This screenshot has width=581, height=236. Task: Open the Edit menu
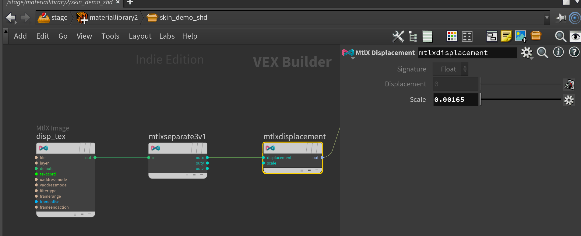[43, 36]
